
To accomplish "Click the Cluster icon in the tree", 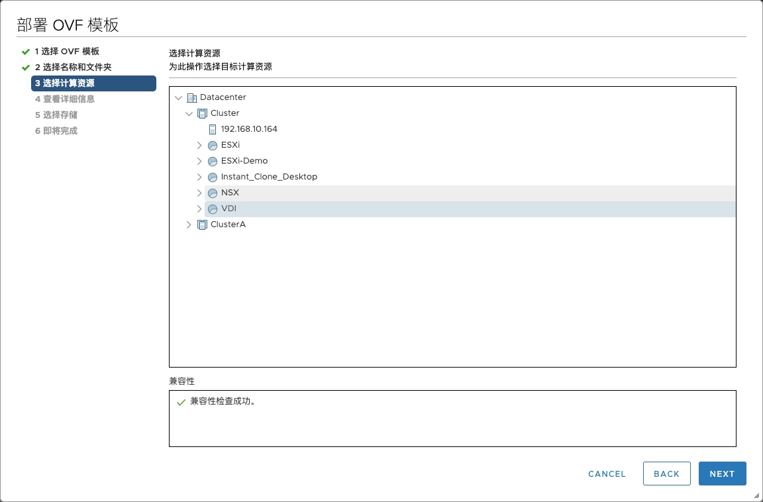I will [x=202, y=113].
